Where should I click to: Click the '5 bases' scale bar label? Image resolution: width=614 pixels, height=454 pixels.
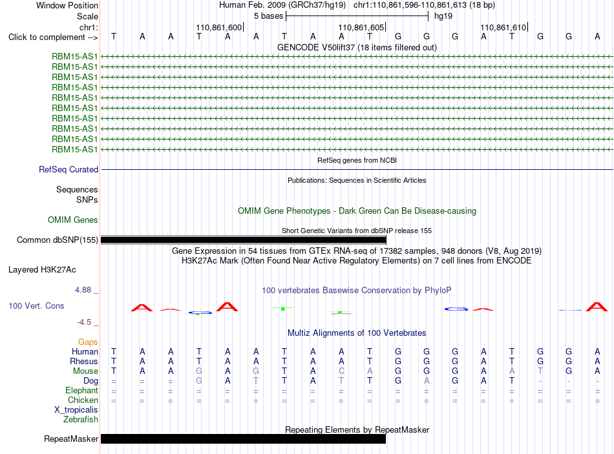tap(268, 16)
